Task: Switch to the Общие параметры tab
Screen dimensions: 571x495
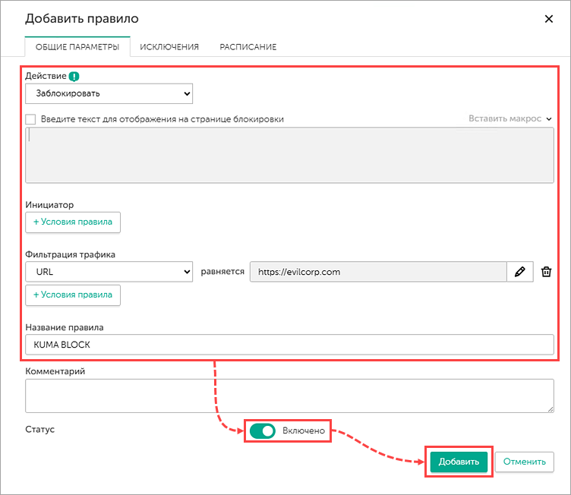Action: click(77, 47)
